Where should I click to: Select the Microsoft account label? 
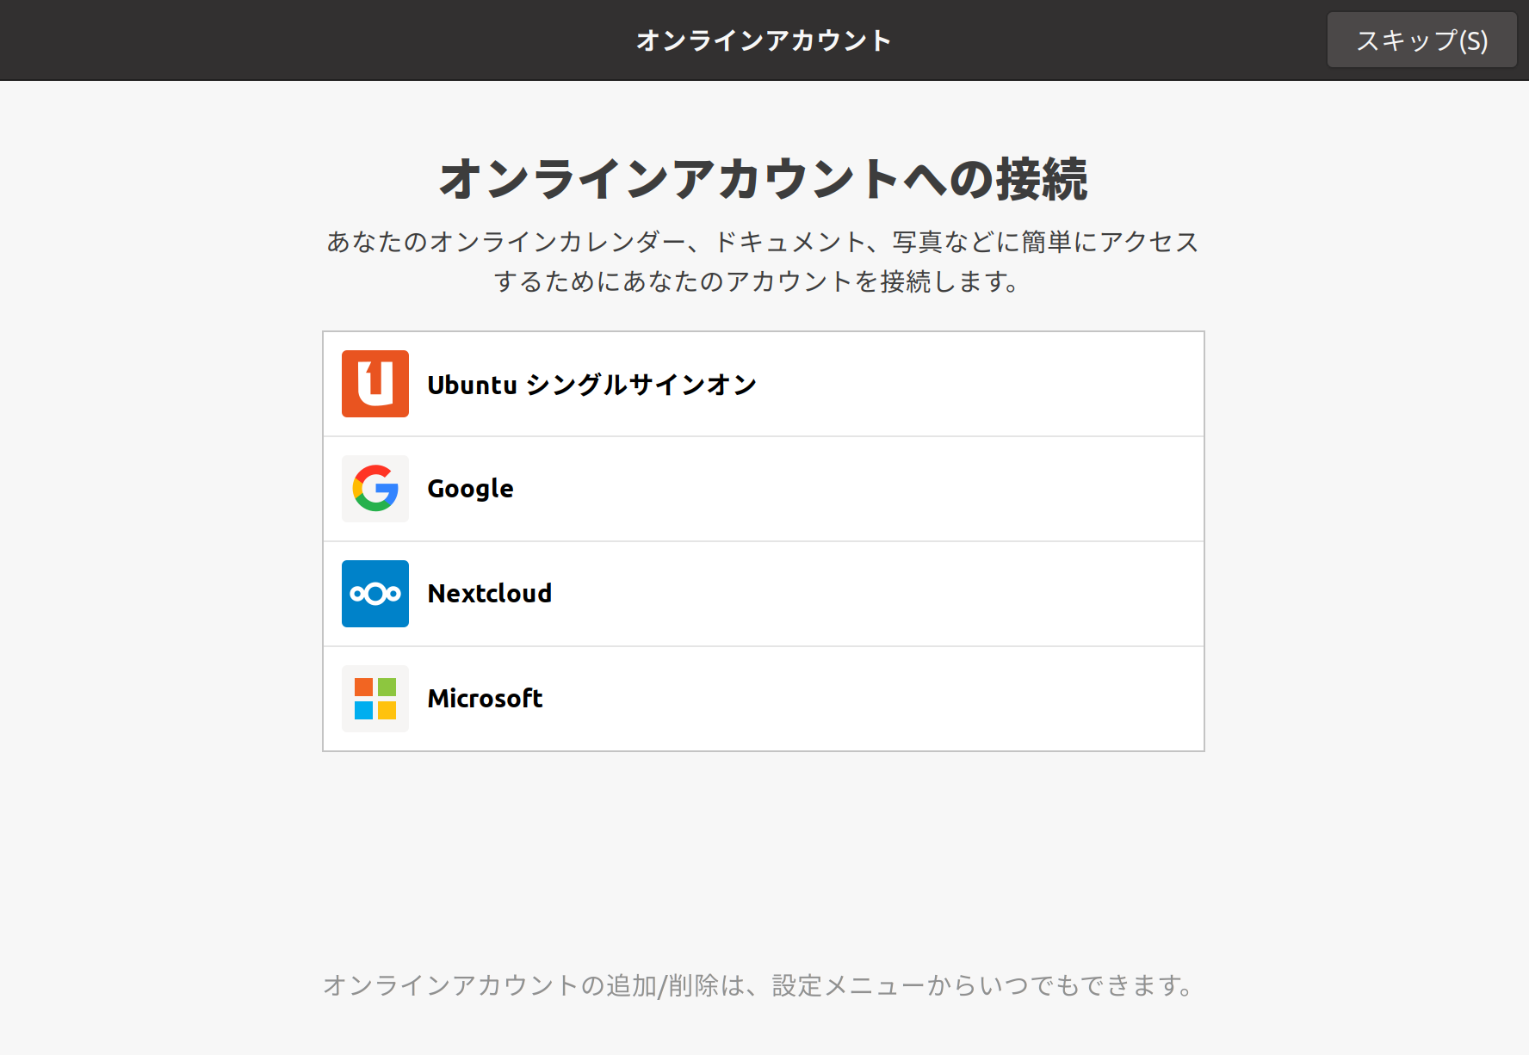[485, 699]
